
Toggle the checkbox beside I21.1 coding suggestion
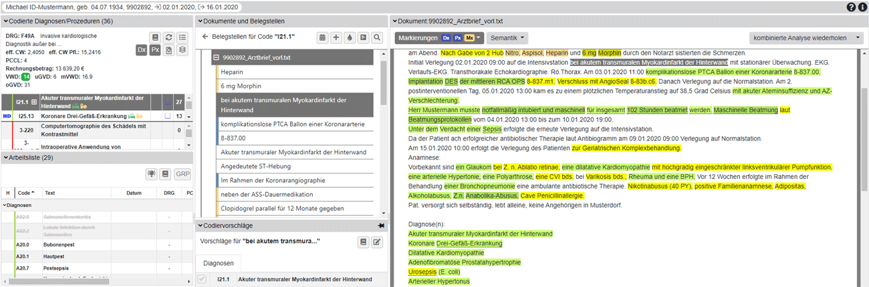tap(203, 279)
